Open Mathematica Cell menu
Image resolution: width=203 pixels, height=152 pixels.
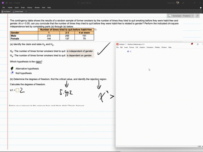(x=137, y=47)
